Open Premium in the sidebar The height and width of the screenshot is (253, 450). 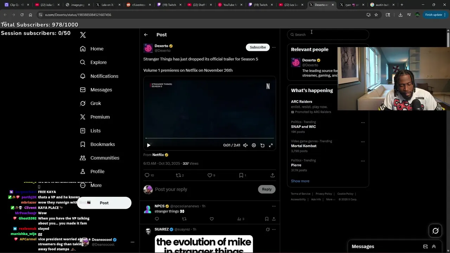pos(95,117)
